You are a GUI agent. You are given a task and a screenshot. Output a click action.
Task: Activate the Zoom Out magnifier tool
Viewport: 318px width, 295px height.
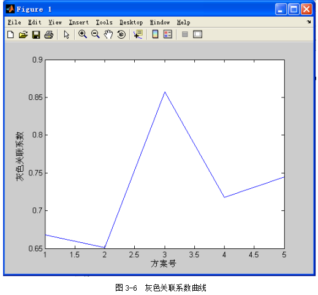pyautogui.click(x=96, y=34)
